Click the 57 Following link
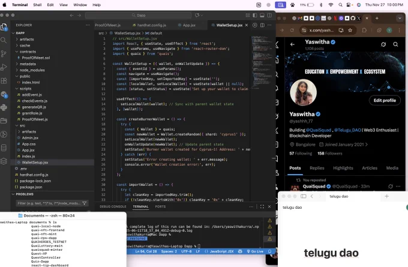This screenshot has width=408, height=267. coord(301,154)
